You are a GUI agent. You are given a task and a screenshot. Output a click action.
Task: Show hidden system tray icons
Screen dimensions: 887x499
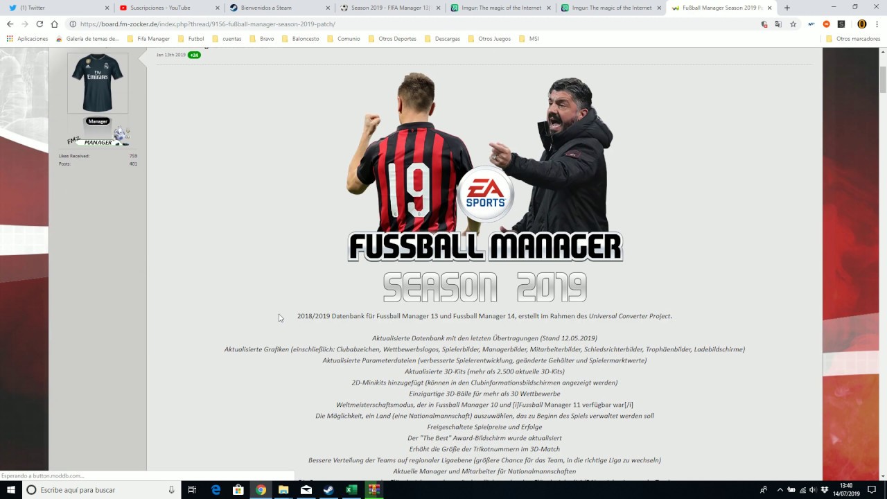coord(780,490)
